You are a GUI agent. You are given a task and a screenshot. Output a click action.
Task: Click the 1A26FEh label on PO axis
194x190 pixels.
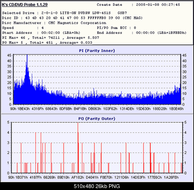coord(171,177)
